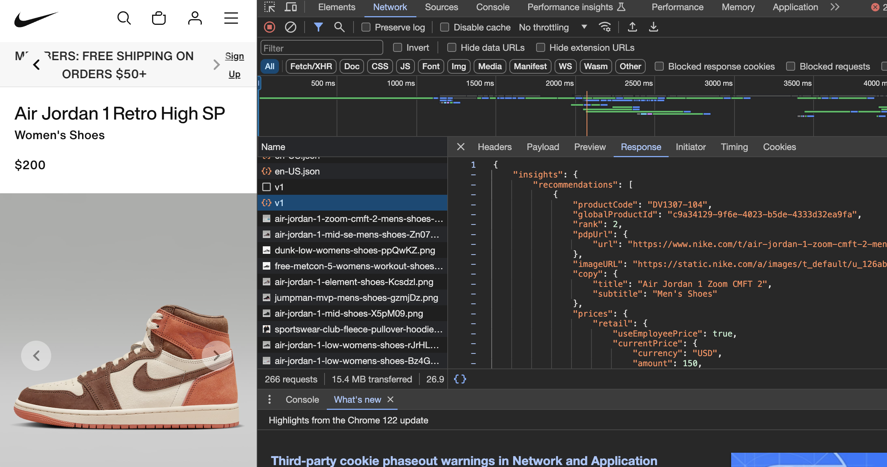The image size is (887, 467).
Task: Open Nike shopping bag icon
Action: (x=159, y=18)
